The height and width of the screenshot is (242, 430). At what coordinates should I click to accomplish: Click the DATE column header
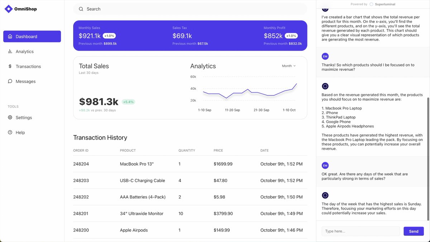tap(264, 150)
